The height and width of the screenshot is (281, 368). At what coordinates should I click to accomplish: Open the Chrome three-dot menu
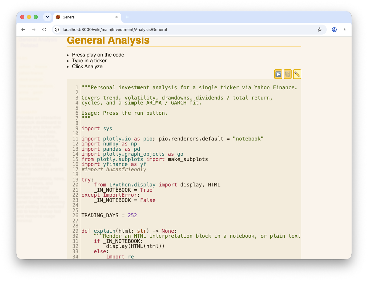345,30
